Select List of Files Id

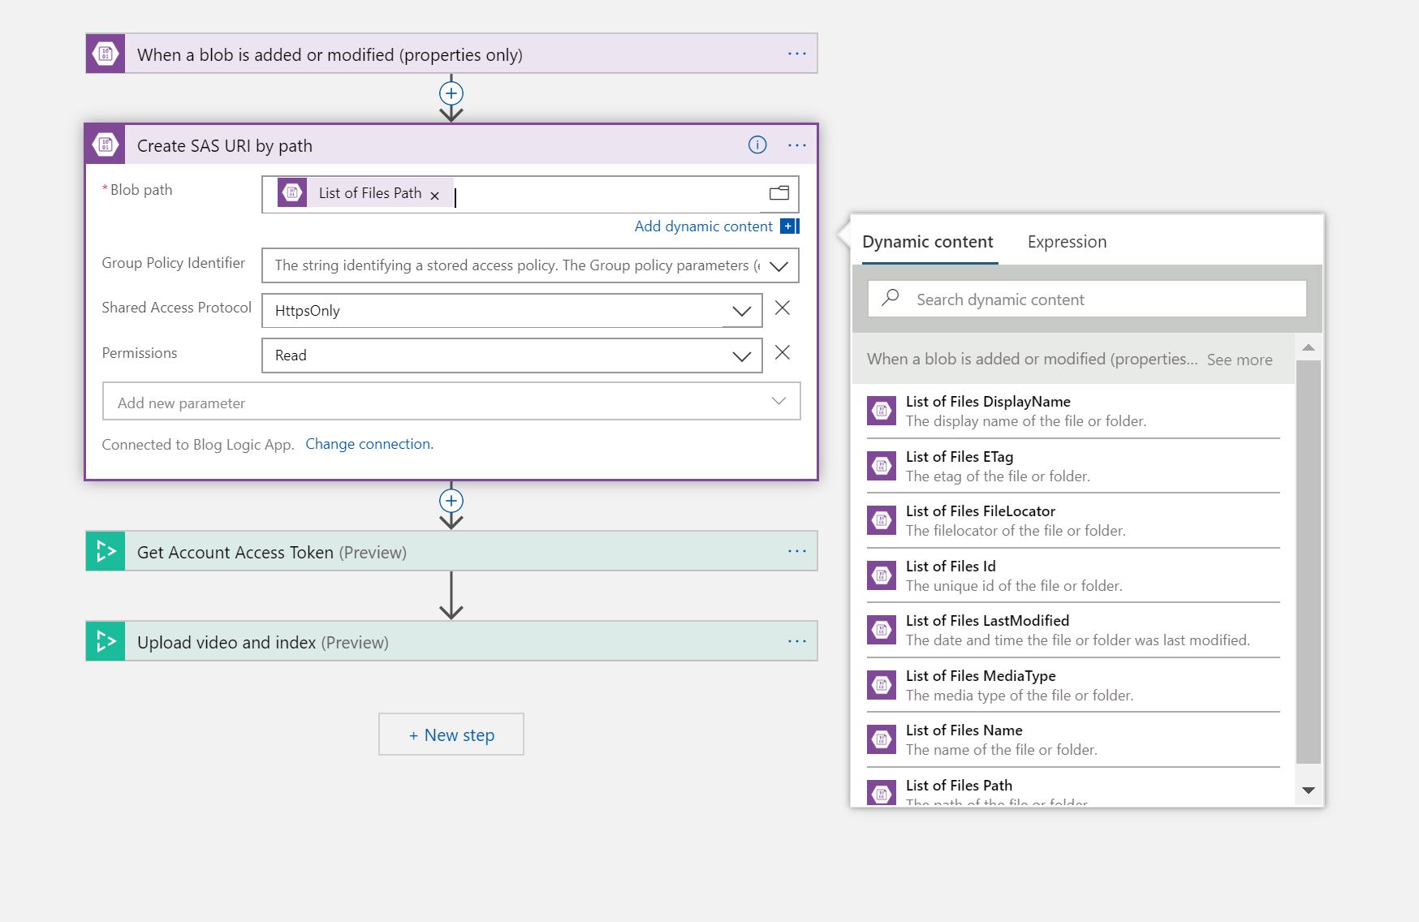coord(1073,575)
